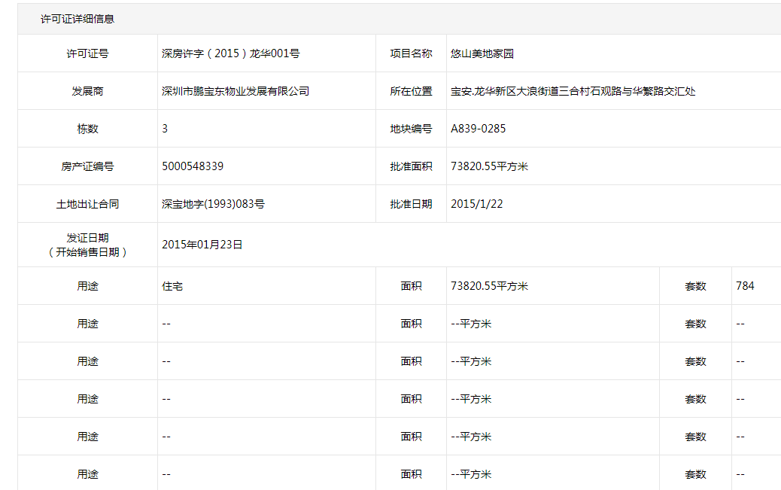Select area 73820.55平方米 in the 住宅 row
The width and height of the screenshot is (781, 490).
click(489, 286)
